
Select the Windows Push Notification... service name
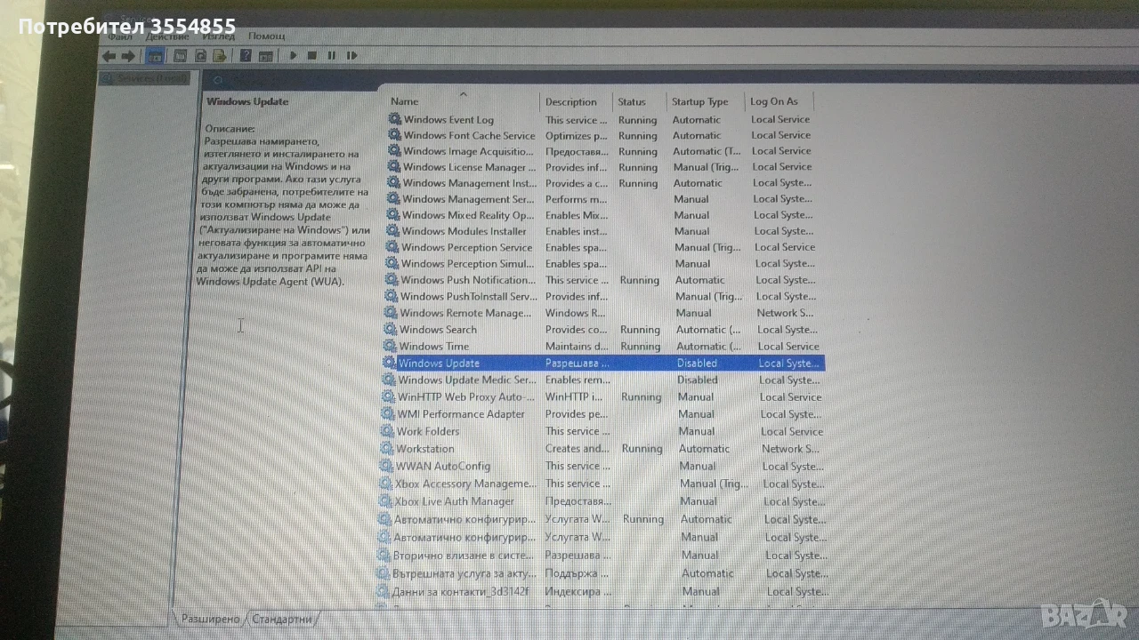pyautogui.click(x=468, y=280)
